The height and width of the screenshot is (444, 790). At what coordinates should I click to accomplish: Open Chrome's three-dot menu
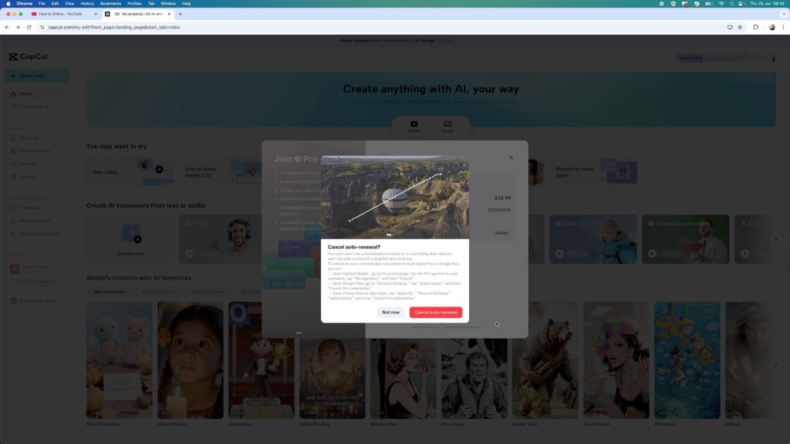tap(783, 27)
